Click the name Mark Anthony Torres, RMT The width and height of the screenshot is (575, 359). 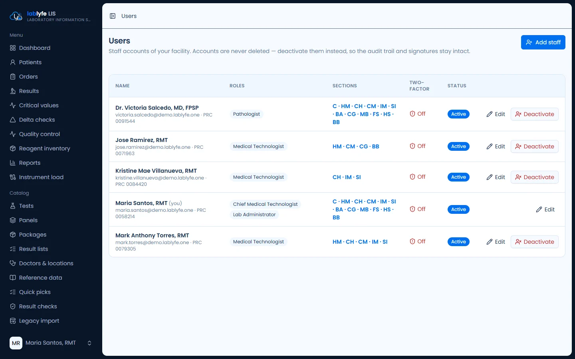[152, 235]
